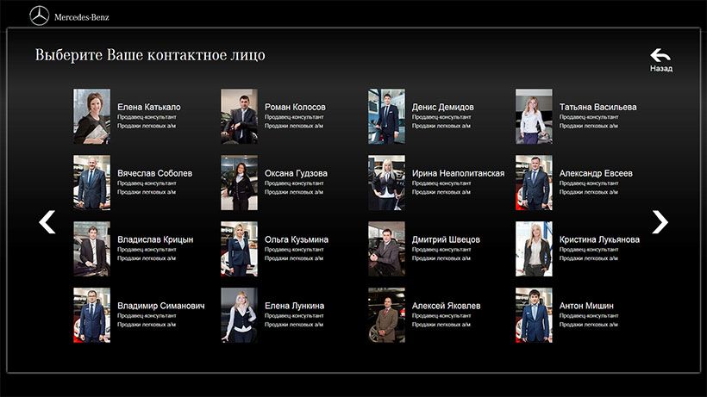Open the photo of Денис Демидов
This screenshot has height=397, width=707.
click(x=386, y=116)
